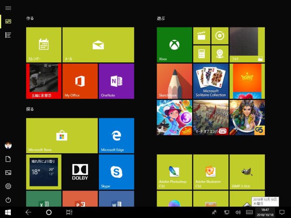Launch My Office tile

(80, 81)
